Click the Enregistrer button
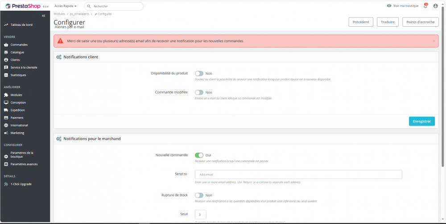Screen dimensions: 446x224 421,121
